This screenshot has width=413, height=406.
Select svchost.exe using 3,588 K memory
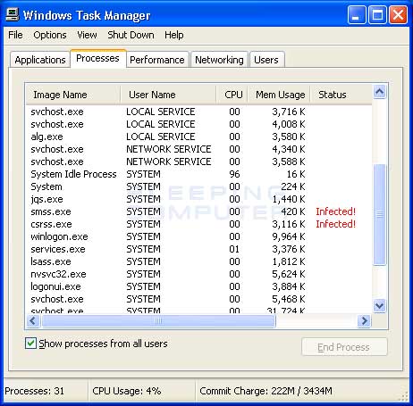coord(198,162)
